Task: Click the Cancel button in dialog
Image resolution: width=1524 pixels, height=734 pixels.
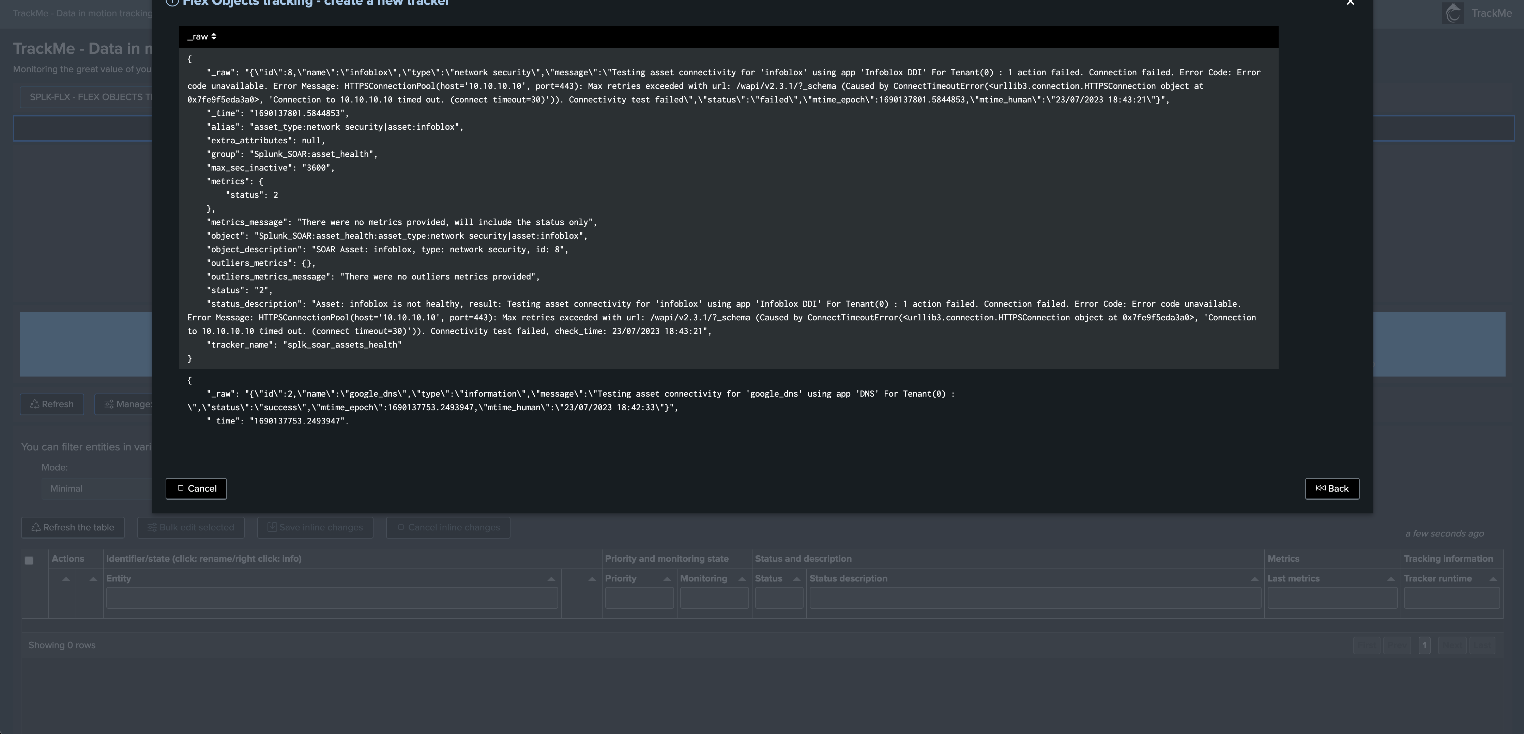Action: click(196, 489)
